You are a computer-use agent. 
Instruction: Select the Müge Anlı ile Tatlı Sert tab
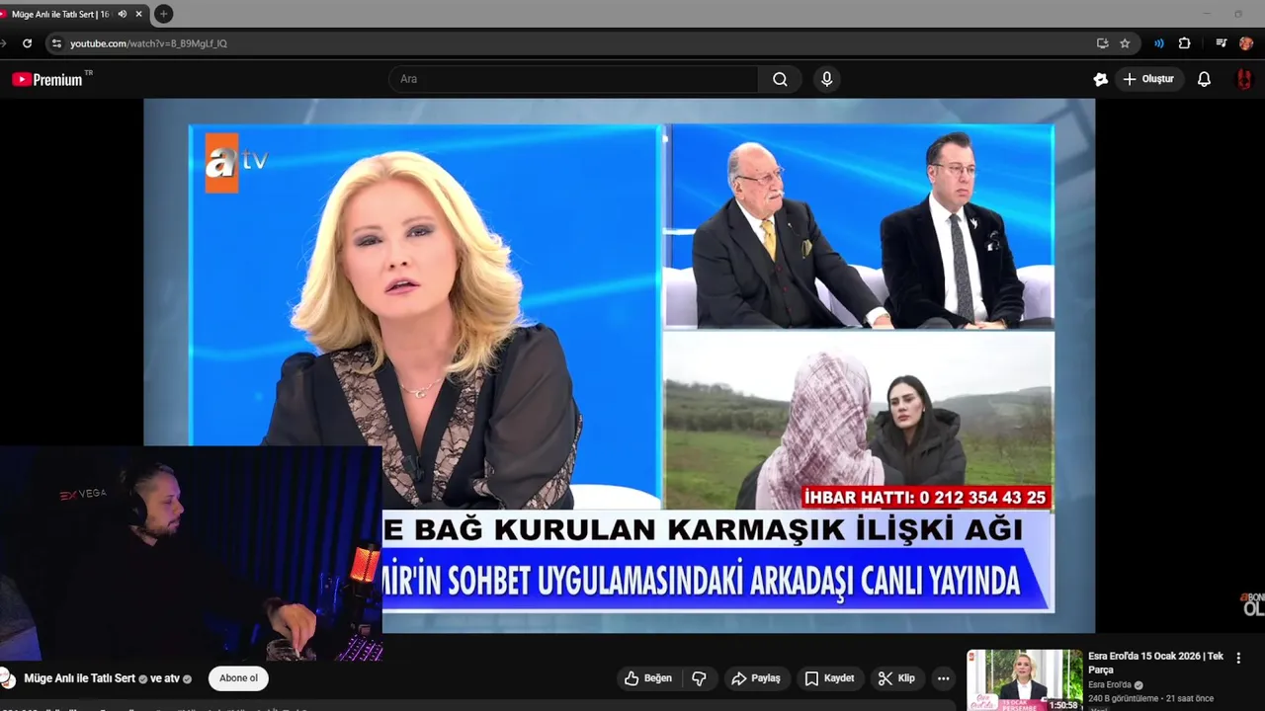click(59, 14)
